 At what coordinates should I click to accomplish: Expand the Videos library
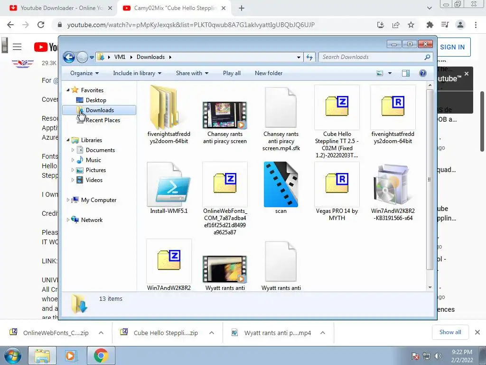[73, 180]
